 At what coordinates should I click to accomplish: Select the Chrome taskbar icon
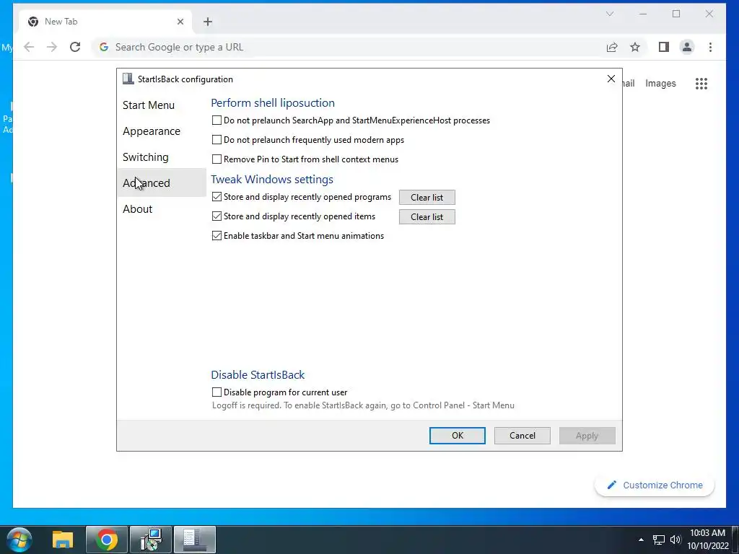pyautogui.click(x=107, y=540)
